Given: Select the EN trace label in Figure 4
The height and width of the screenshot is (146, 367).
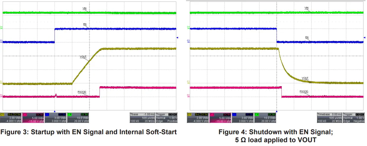Looking at the screenshot, I should tap(307, 38).
